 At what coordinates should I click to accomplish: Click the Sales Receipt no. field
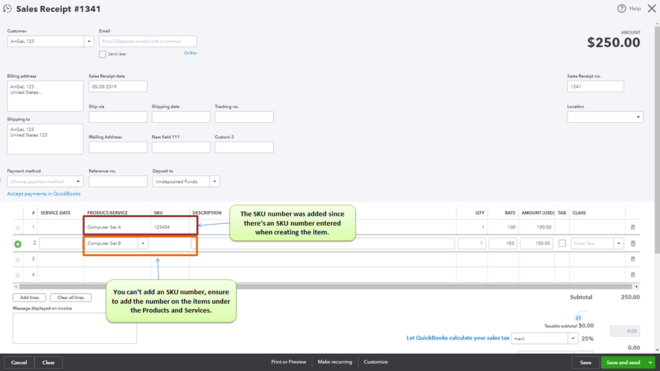[595, 86]
